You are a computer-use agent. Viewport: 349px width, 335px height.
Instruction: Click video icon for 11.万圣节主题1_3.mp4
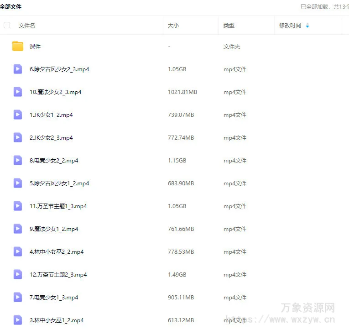pos(18,206)
